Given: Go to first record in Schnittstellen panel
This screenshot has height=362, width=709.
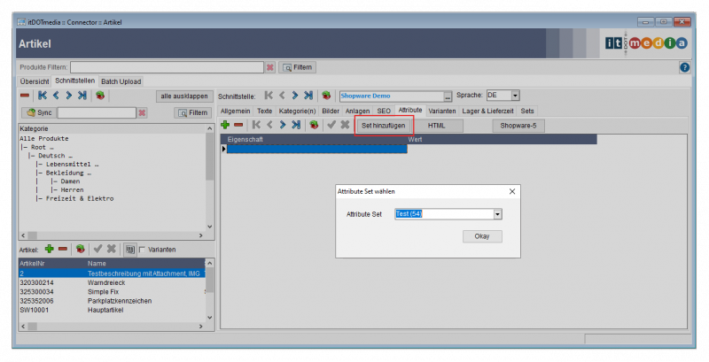Looking at the screenshot, I should point(42,96).
